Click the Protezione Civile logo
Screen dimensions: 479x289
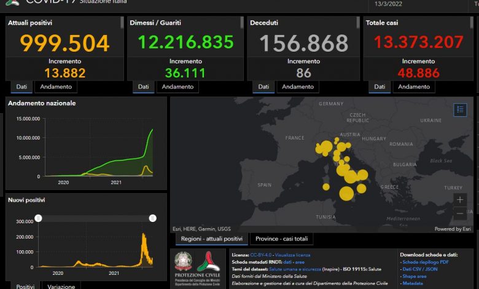209,265
